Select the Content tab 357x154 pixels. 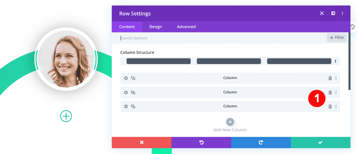(x=127, y=27)
